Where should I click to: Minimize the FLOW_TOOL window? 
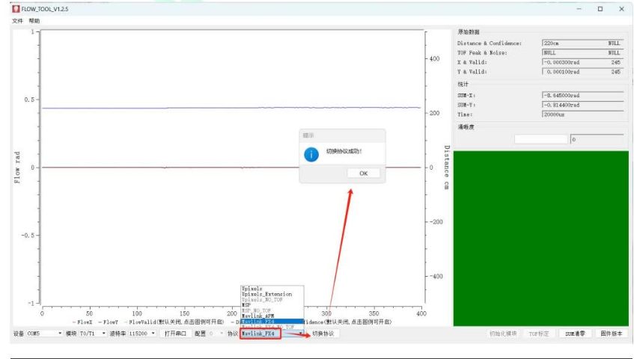pyautogui.click(x=579, y=9)
